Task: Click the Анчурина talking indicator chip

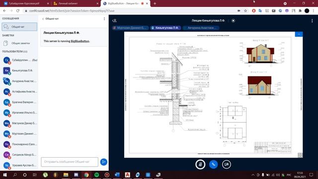Action: pyautogui.click(x=201, y=28)
